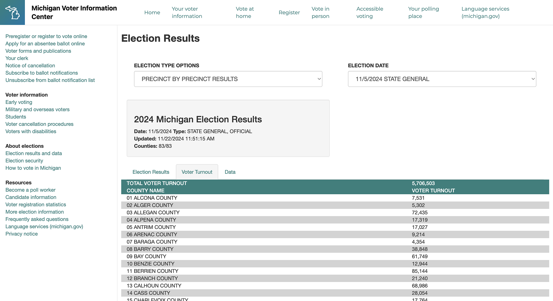Open Frequently asked questions link
Viewport: 553px width, 301px height.
click(37, 219)
